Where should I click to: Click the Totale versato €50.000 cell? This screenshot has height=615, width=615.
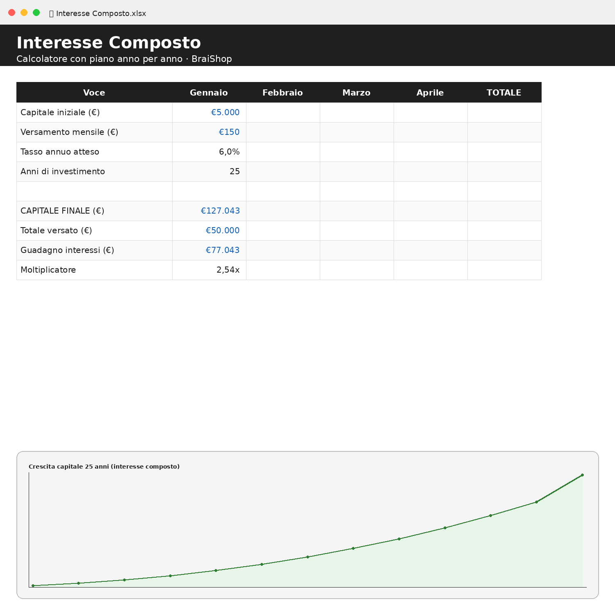coord(209,230)
